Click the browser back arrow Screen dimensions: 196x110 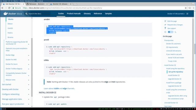coord(2,8)
